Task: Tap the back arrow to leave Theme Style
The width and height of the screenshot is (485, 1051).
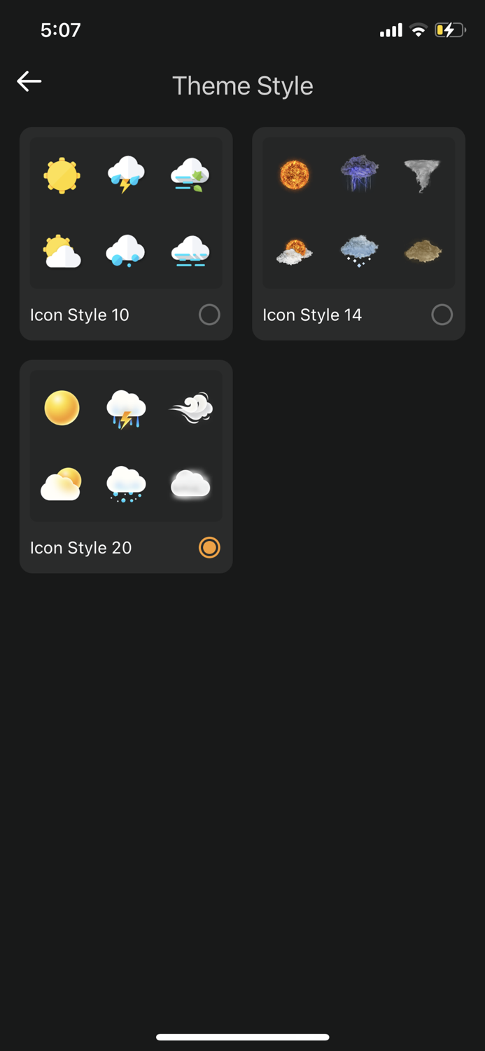Action: coord(29,81)
